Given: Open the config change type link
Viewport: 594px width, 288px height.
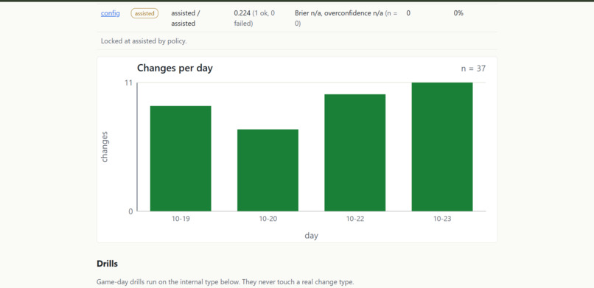Looking at the screenshot, I should click(111, 13).
